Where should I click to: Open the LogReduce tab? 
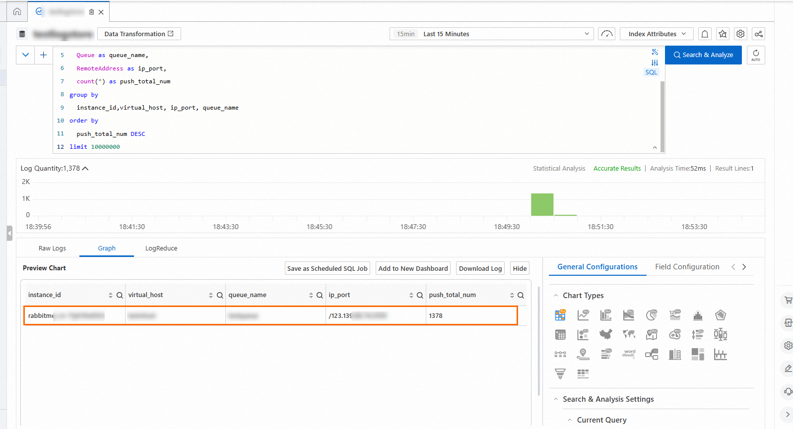[x=161, y=248]
